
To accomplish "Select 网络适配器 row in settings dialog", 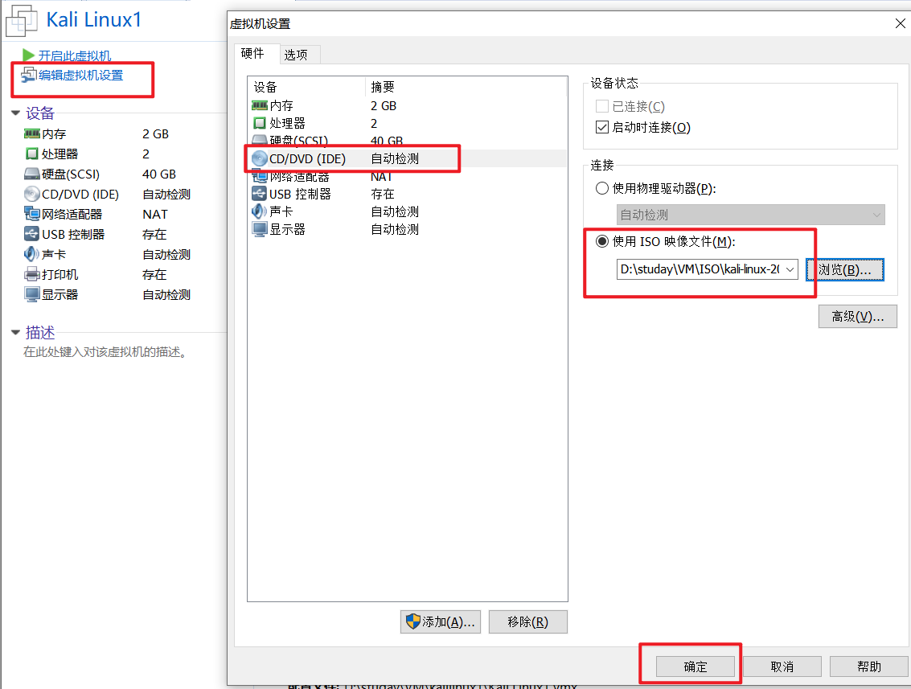I will 407,177.
